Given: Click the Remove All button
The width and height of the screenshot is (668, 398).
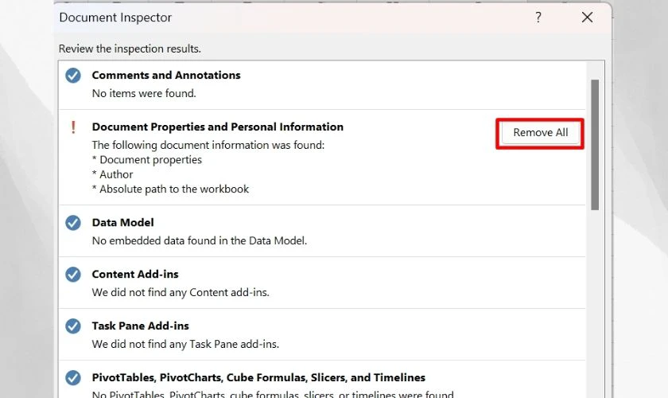Looking at the screenshot, I should click(540, 133).
